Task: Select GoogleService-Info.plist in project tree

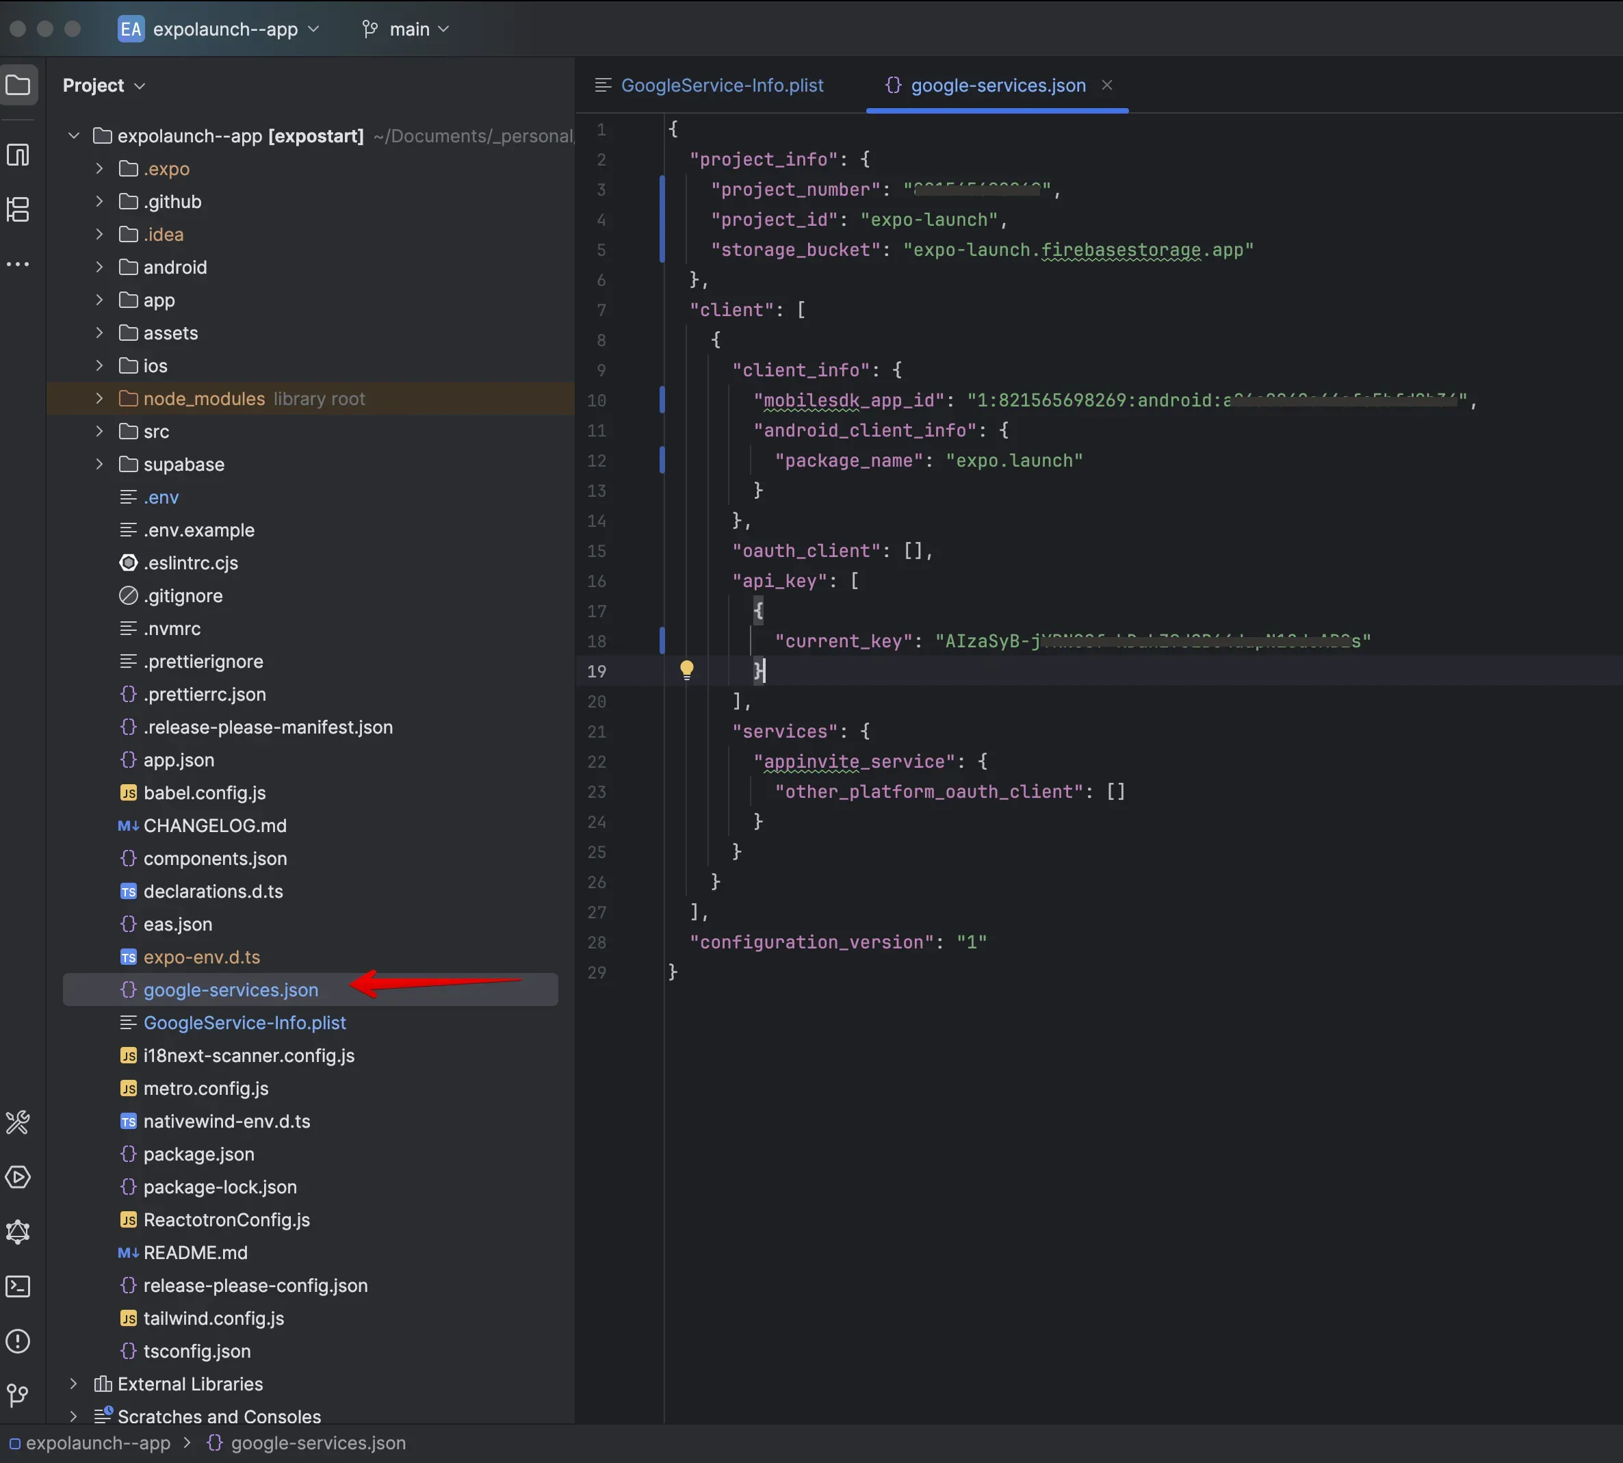Action: click(x=244, y=1023)
